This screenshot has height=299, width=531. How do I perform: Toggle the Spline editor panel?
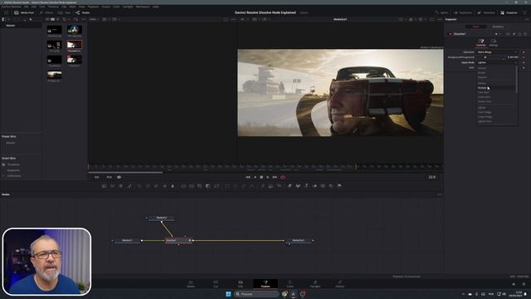pos(441,12)
